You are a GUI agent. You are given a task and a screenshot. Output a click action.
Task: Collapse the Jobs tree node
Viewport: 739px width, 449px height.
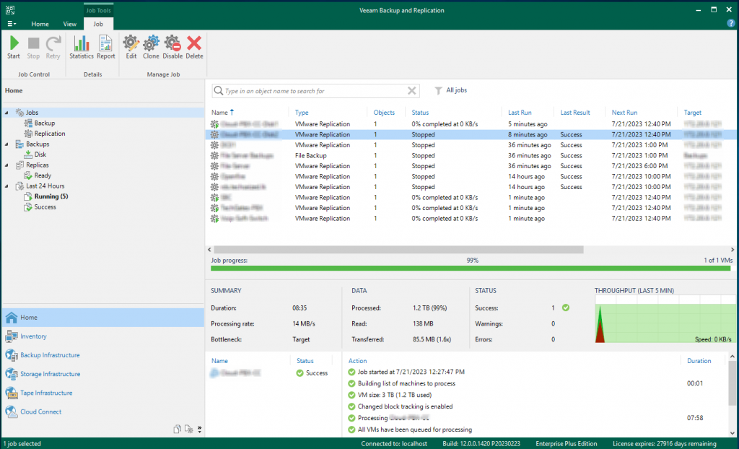click(7, 113)
